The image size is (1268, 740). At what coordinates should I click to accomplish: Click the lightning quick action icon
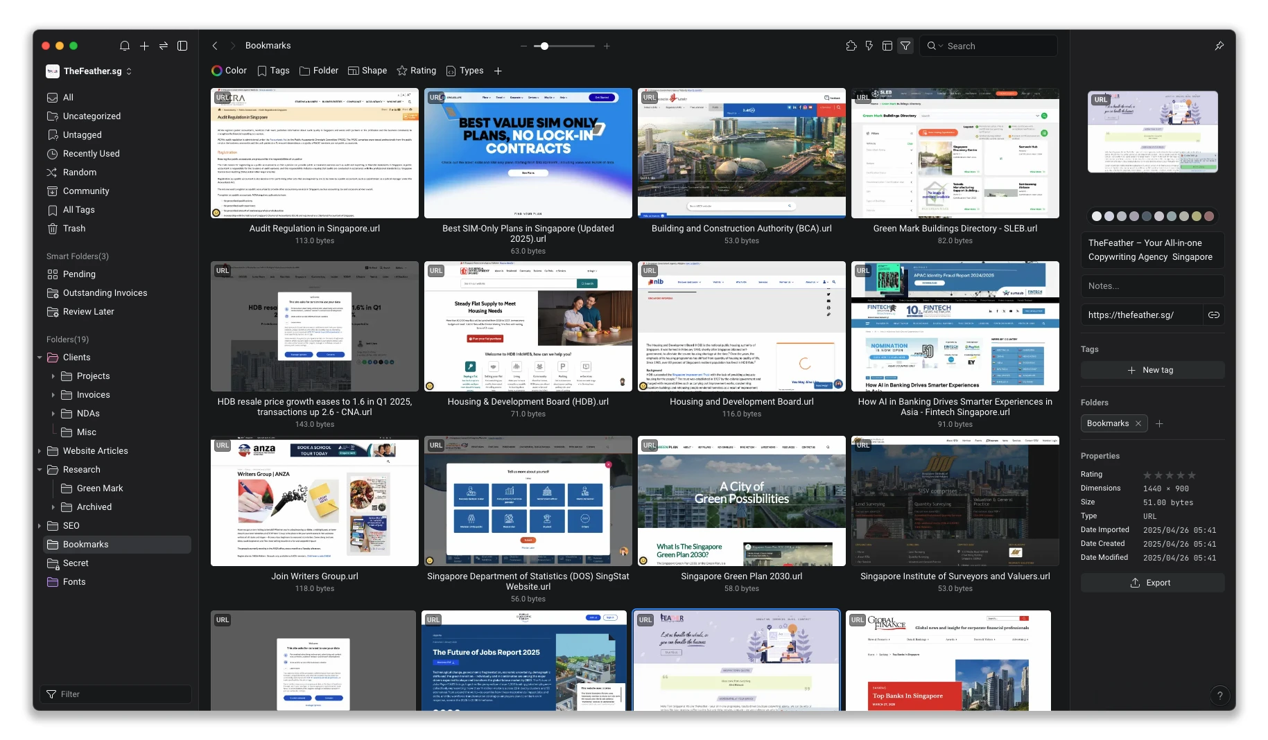coord(869,46)
